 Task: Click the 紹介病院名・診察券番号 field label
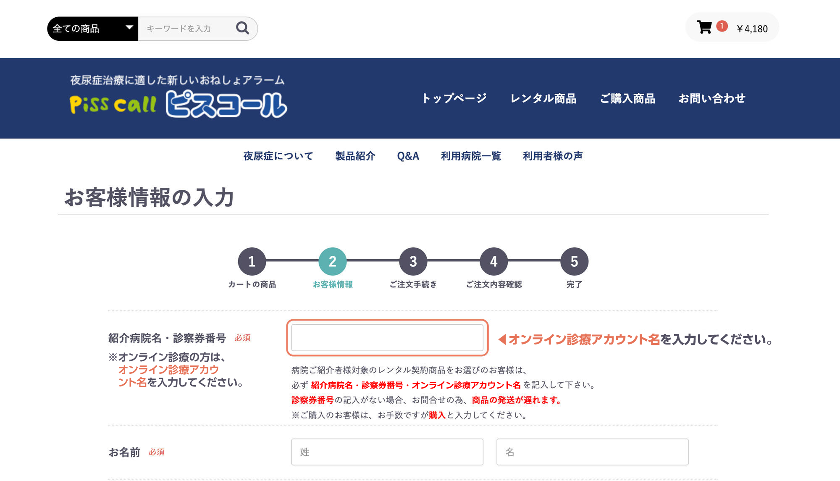pyautogui.click(x=167, y=338)
